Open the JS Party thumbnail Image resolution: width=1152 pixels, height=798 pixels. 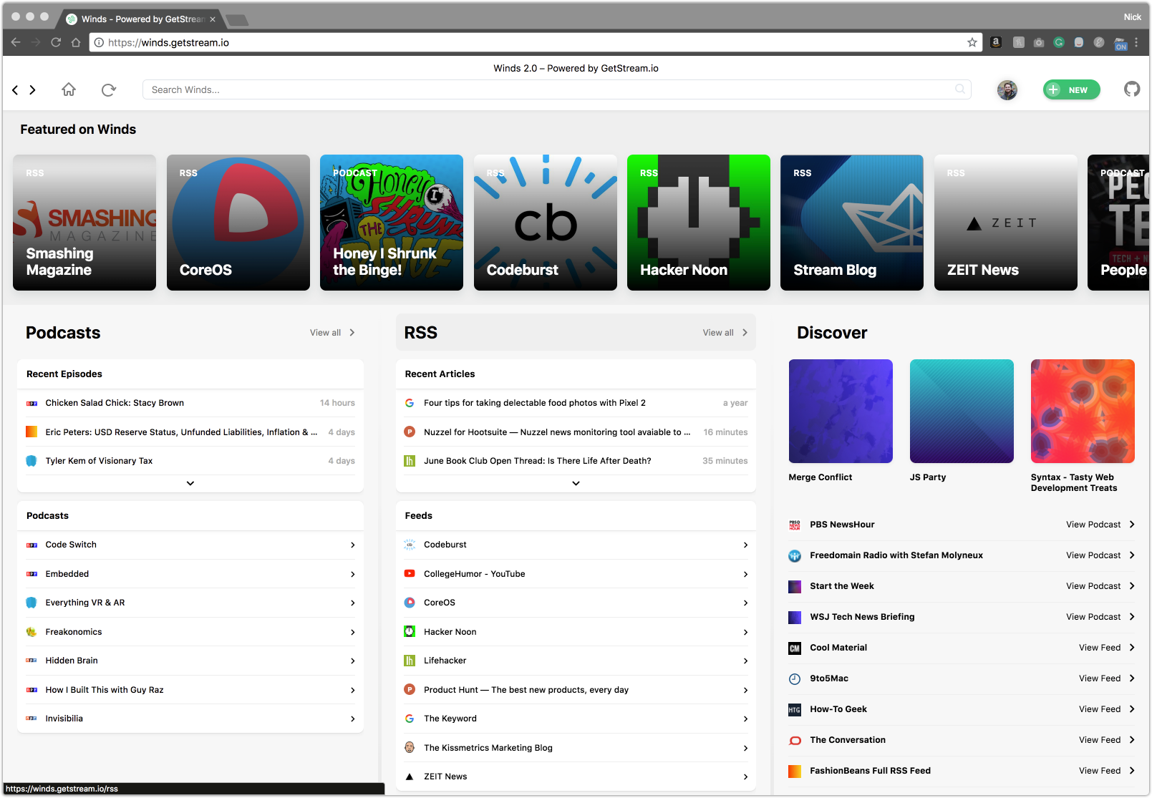pos(962,411)
